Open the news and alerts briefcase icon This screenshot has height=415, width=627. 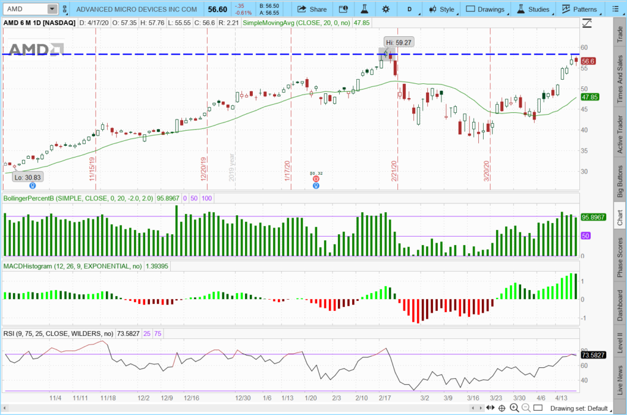coord(344,9)
